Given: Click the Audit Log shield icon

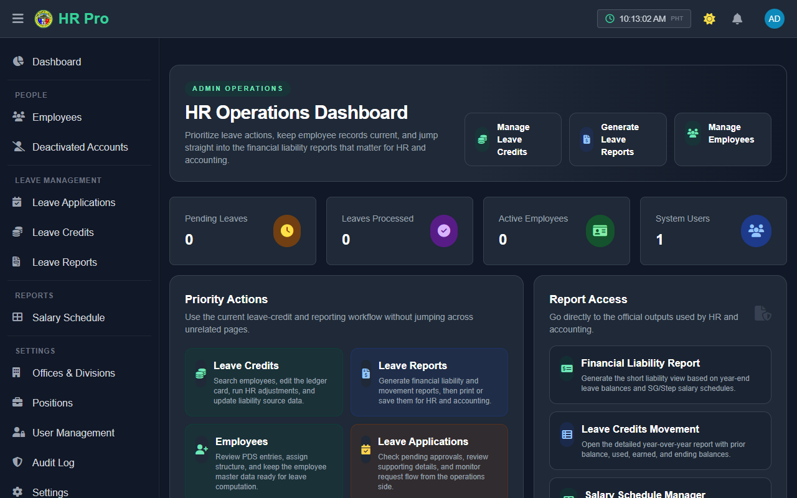Looking at the screenshot, I should (x=18, y=463).
